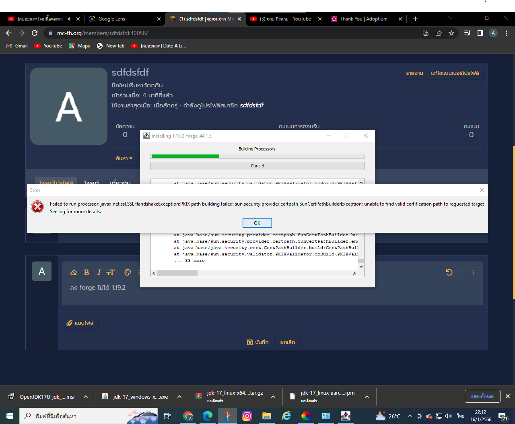Click the address bar URL
Viewport: 515px width, 424px height.
click(x=103, y=33)
